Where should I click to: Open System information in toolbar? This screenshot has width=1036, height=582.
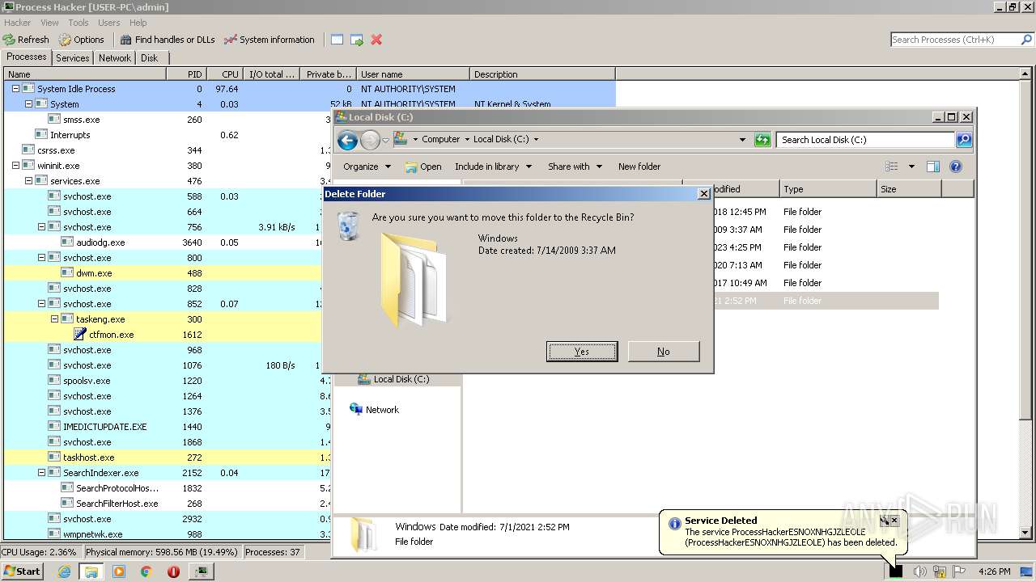point(270,40)
